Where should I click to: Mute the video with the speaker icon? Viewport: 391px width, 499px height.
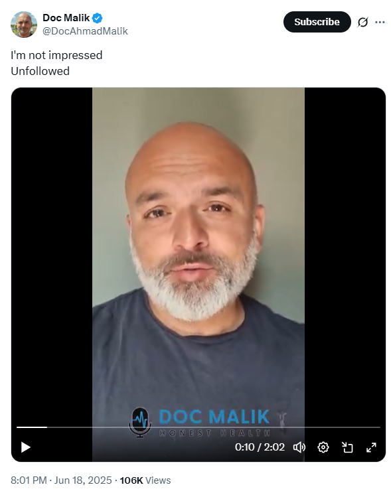point(299,447)
